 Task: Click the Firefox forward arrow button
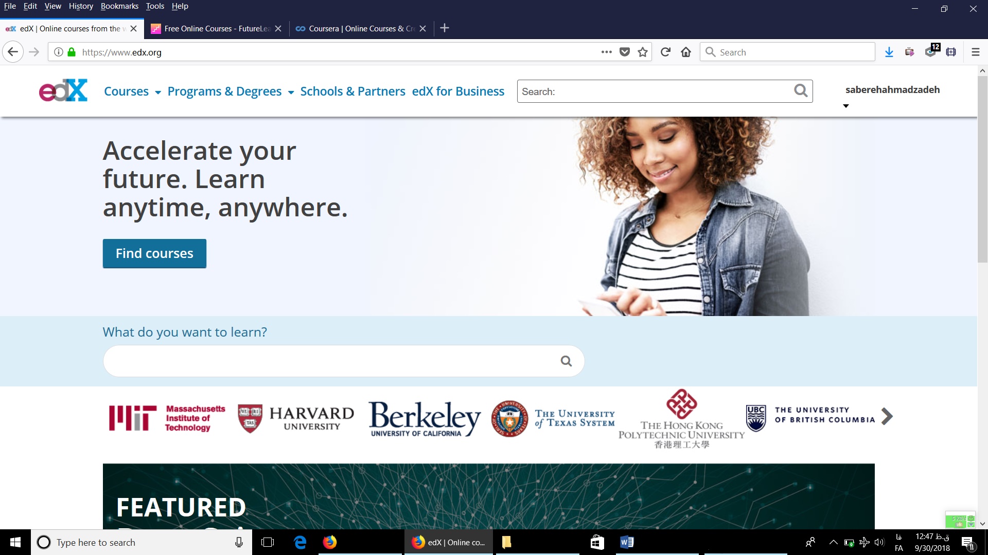(x=34, y=52)
